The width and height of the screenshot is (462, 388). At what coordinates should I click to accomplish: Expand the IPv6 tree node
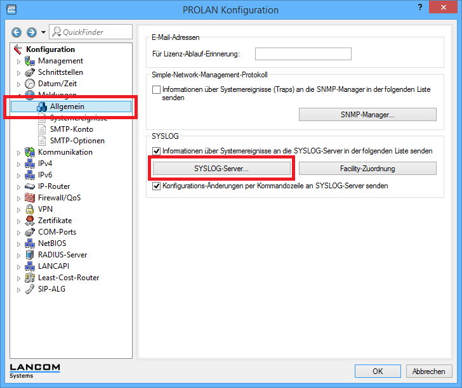[x=18, y=176]
